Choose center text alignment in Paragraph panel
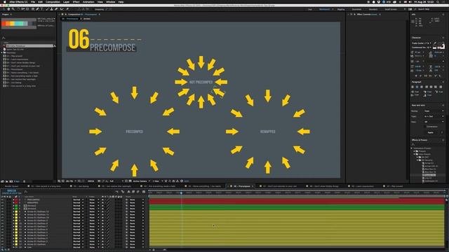The width and height of the screenshot is (449, 252). (417, 87)
